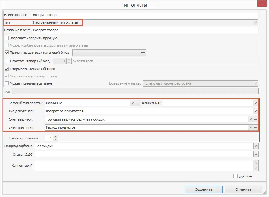Click the Базовый тип оплаты label
This screenshot has height=197, width=269.
pyautogui.click(x=25, y=103)
